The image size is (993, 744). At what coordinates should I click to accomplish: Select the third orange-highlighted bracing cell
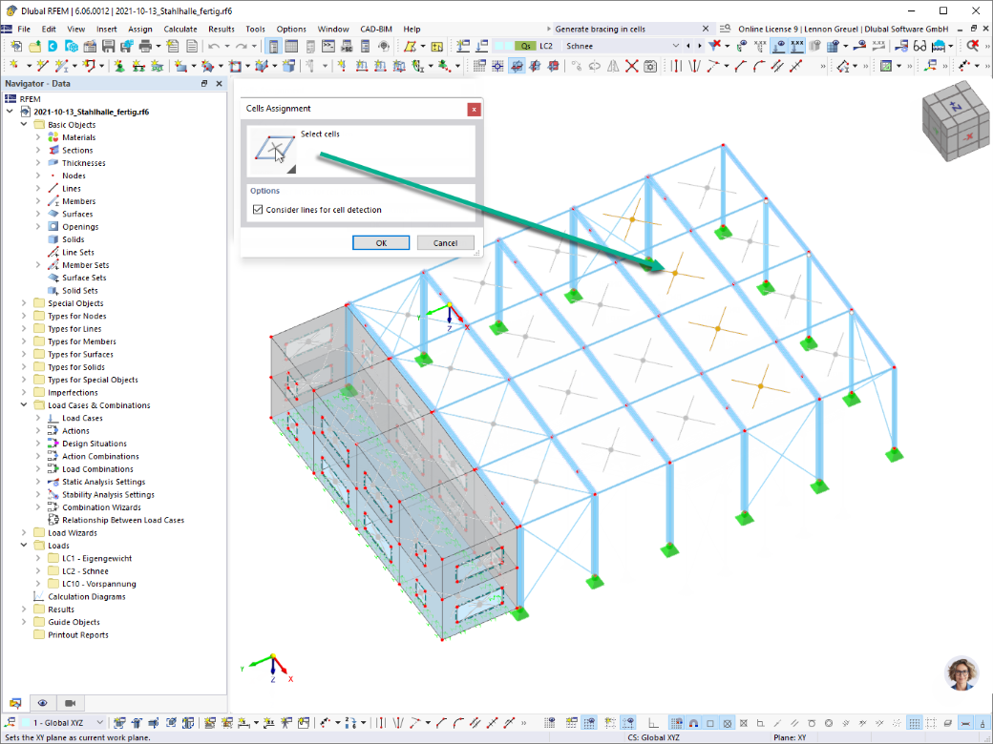tap(717, 328)
